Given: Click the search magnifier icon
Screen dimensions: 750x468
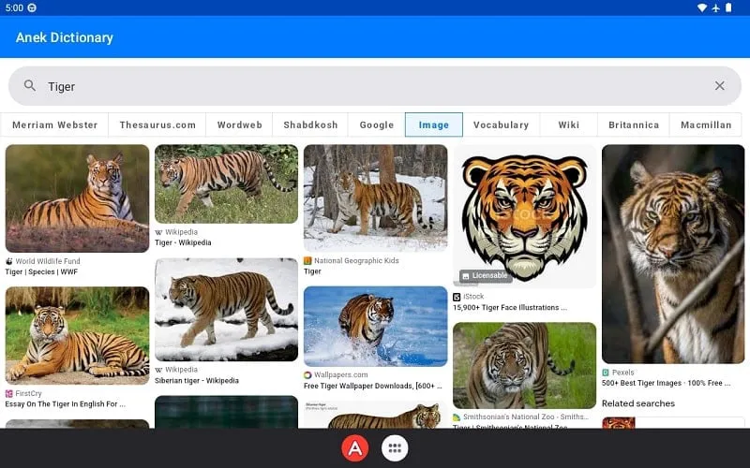Looking at the screenshot, I should [x=30, y=85].
